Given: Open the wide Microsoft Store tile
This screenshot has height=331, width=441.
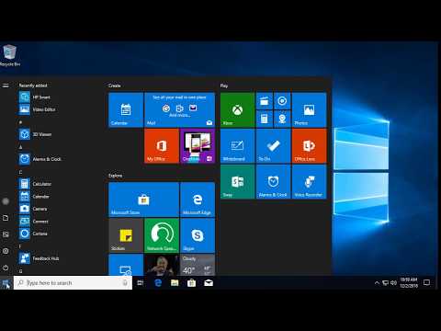Looking at the screenshot, I should coord(143,200).
